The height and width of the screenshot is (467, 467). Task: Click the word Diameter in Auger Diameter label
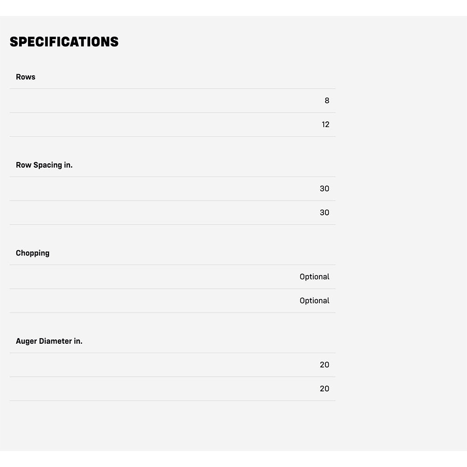coord(55,341)
